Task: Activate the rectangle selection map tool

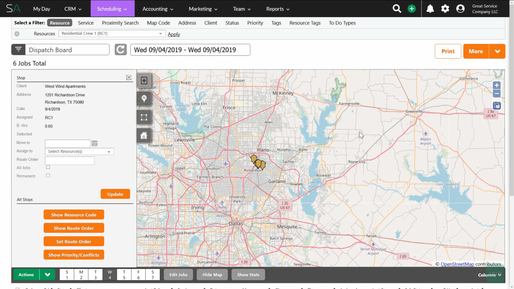Action: (144, 117)
